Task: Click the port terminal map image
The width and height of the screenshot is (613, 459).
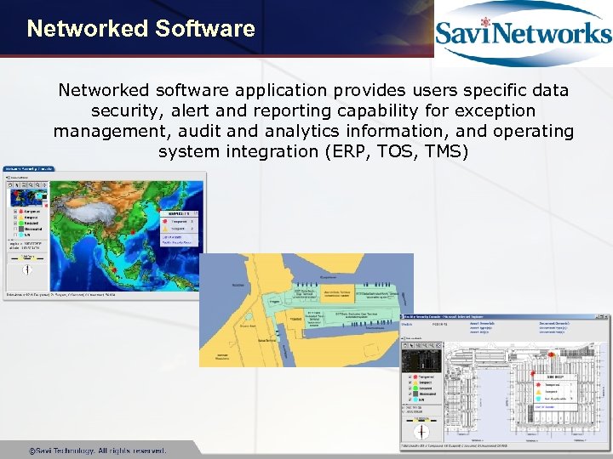Action: point(306,310)
